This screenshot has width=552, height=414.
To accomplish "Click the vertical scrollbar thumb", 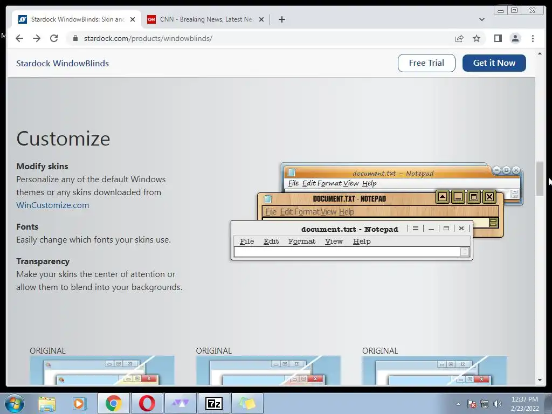I will click(x=540, y=178).
